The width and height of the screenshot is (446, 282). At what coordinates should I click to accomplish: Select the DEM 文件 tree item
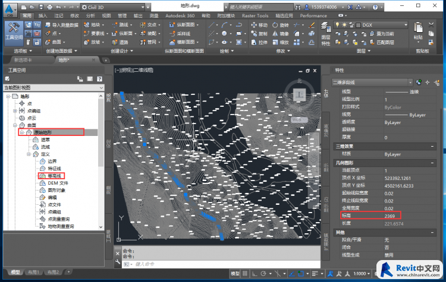(58, 183)
